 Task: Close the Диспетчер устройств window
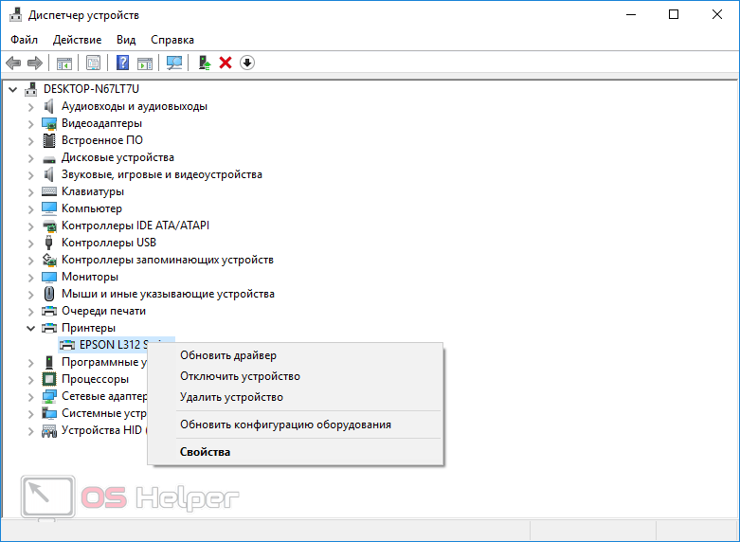pyautogui.click(x=717, y=14)
